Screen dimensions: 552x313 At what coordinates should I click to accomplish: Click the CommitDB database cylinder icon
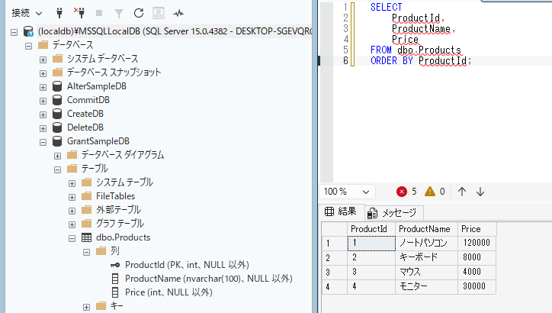coord(57,100)
